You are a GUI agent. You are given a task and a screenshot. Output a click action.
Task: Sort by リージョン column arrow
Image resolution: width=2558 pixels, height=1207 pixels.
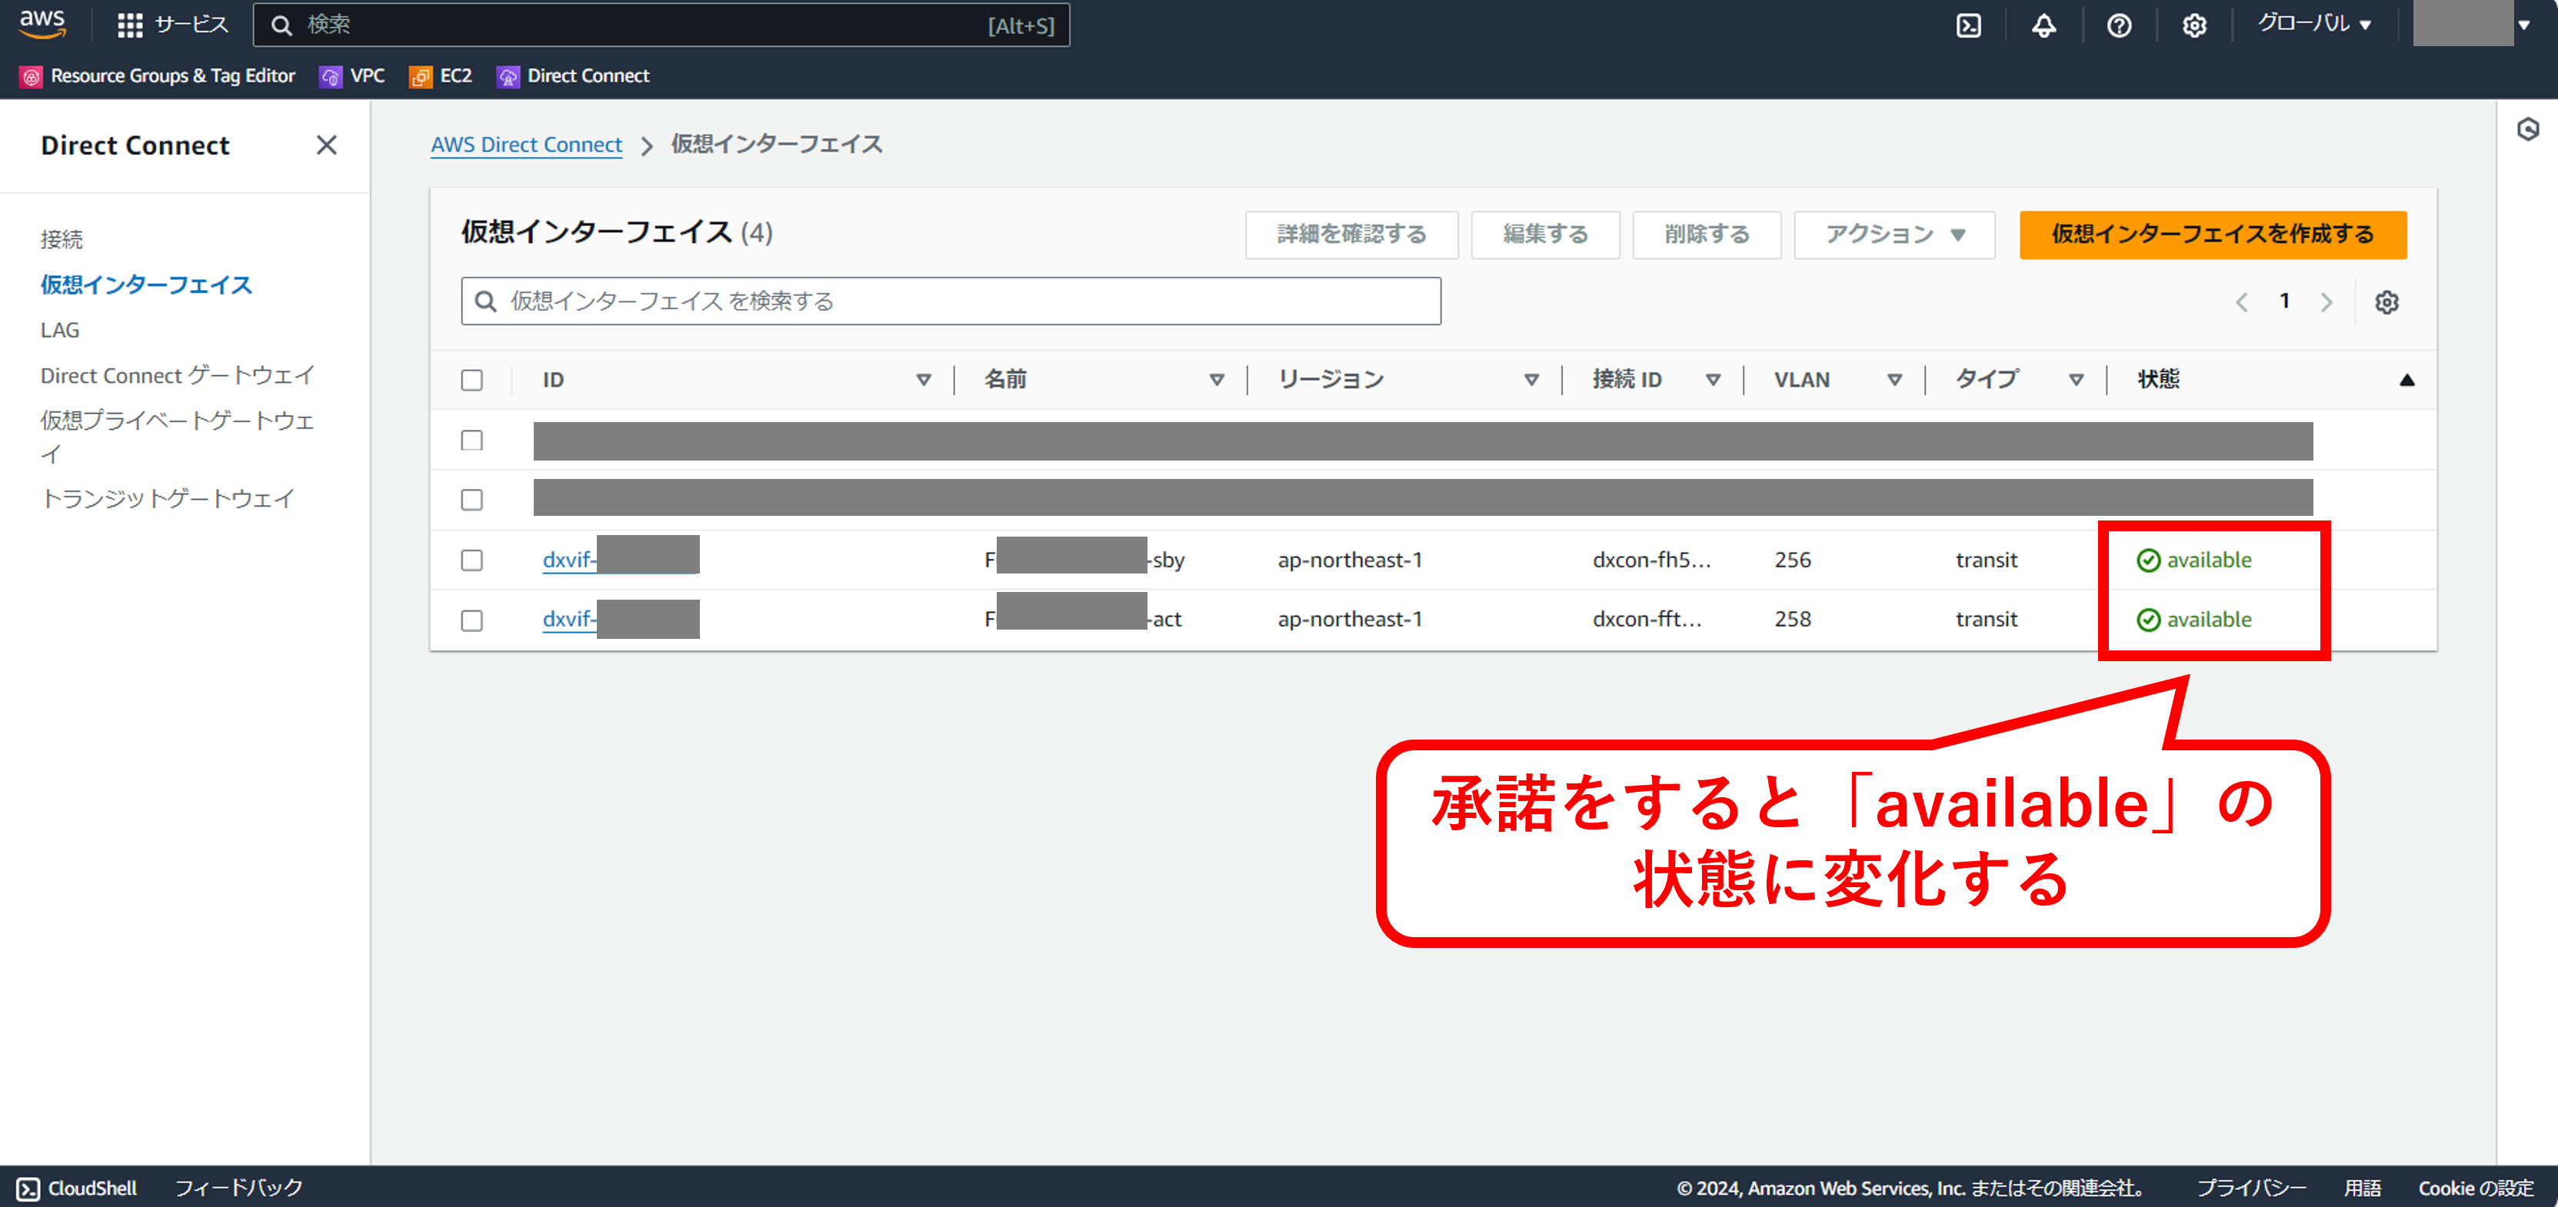1531,379
